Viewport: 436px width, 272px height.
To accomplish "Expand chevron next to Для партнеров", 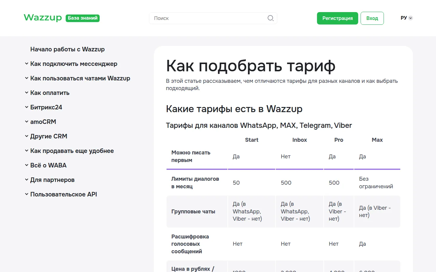I will (27, 180).
